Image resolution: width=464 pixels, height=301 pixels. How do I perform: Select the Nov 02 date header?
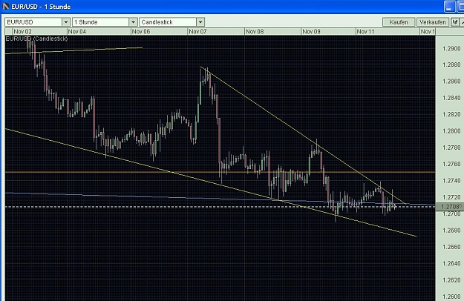[x=22, y=32]
